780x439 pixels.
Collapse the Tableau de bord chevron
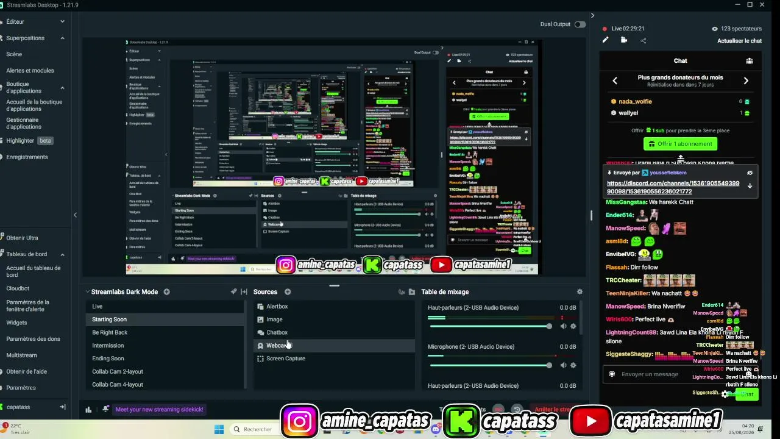tap(62, 254)
